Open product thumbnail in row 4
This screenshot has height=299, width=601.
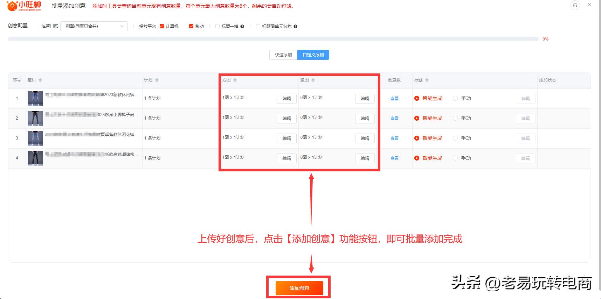pyautogui.click(x=35, y=158)
